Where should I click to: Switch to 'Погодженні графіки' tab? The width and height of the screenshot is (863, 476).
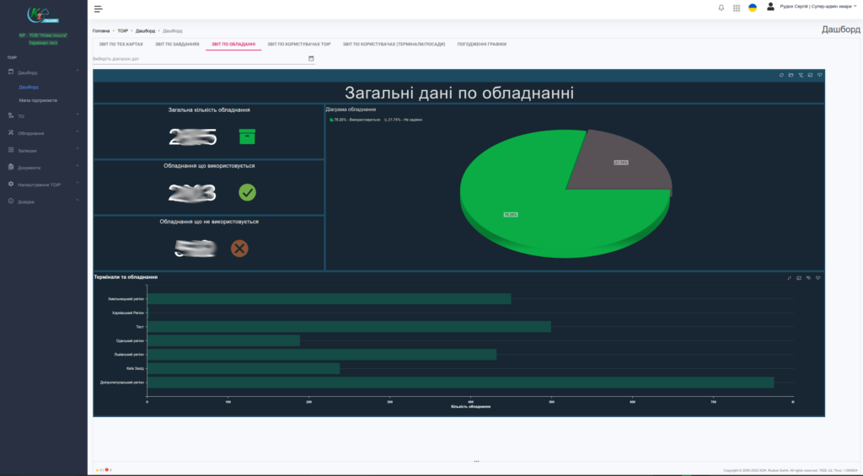pos(481,44)
